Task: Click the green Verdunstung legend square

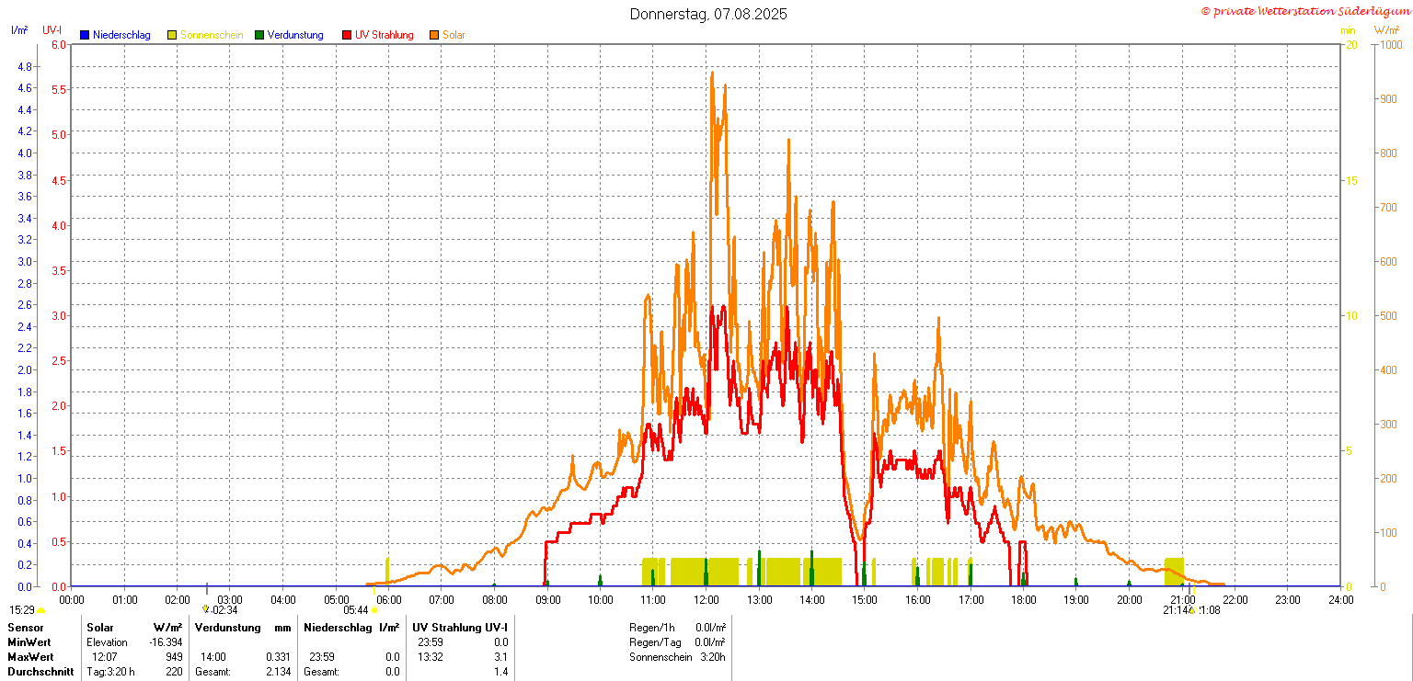Action: click(x=259, y=35)
